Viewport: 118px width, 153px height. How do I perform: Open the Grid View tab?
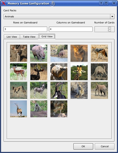[47, 37]
